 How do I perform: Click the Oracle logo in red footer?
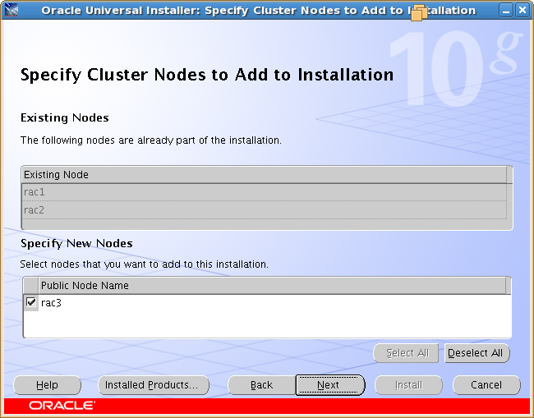pyautogui.click(x=62, y=406)
